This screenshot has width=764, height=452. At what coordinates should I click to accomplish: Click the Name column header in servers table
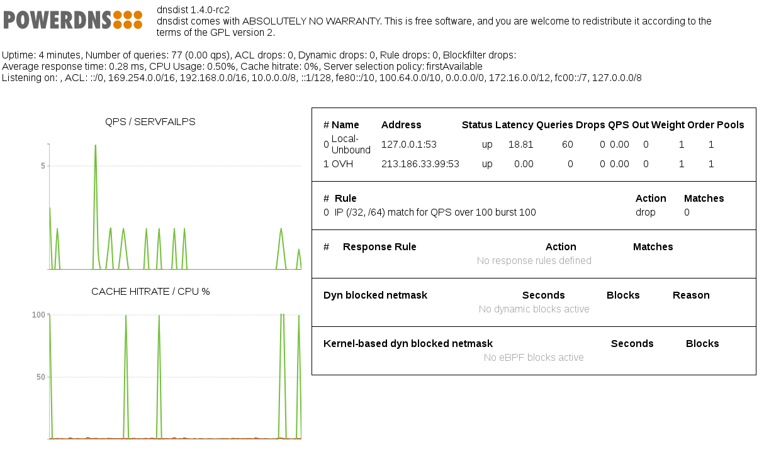(345, 125)
